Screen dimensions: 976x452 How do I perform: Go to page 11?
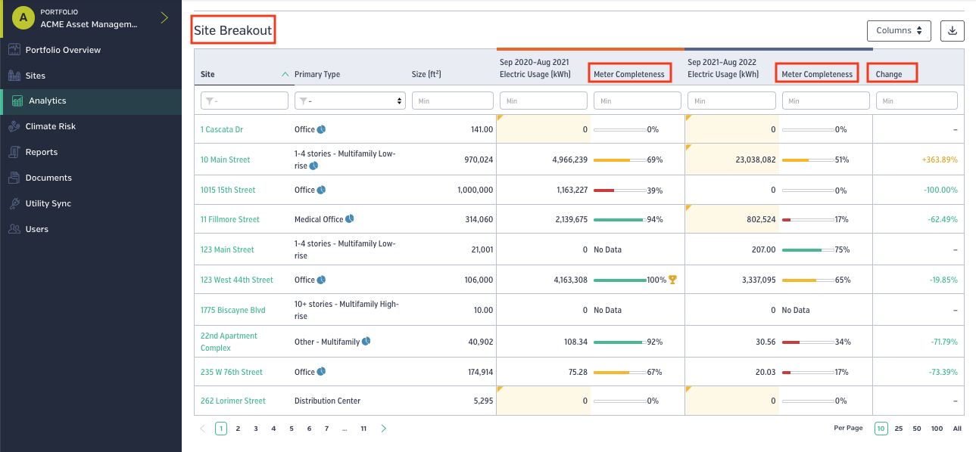363,429
